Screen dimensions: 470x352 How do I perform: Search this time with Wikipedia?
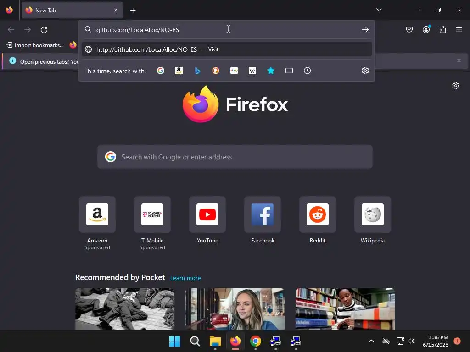tap(252, 71)
